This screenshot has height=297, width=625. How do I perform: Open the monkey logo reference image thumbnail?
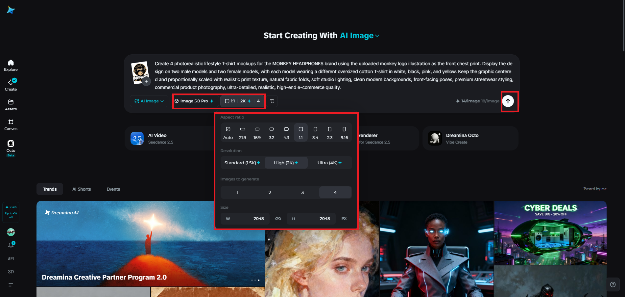[x=140, y=72]
